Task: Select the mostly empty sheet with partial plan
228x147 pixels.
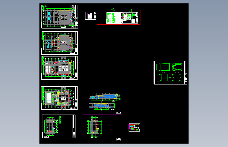Action: coord(59,126)
